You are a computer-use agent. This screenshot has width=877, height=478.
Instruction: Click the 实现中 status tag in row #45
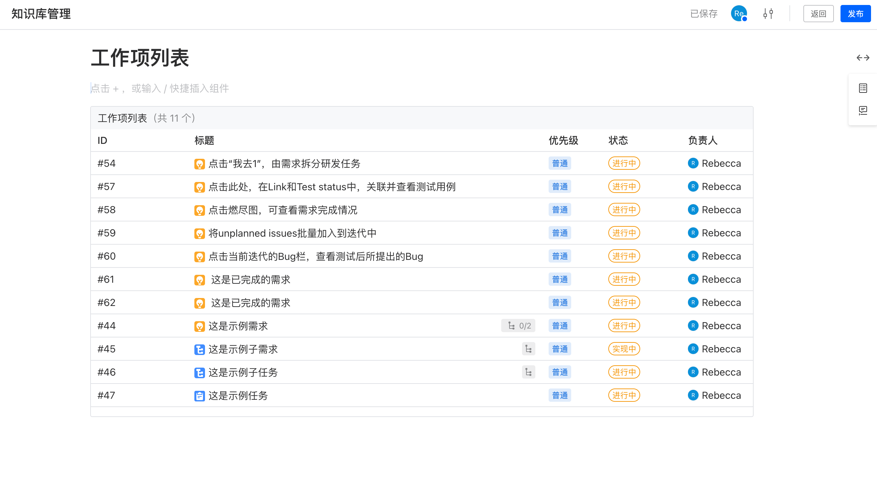[x=624, y=349]
